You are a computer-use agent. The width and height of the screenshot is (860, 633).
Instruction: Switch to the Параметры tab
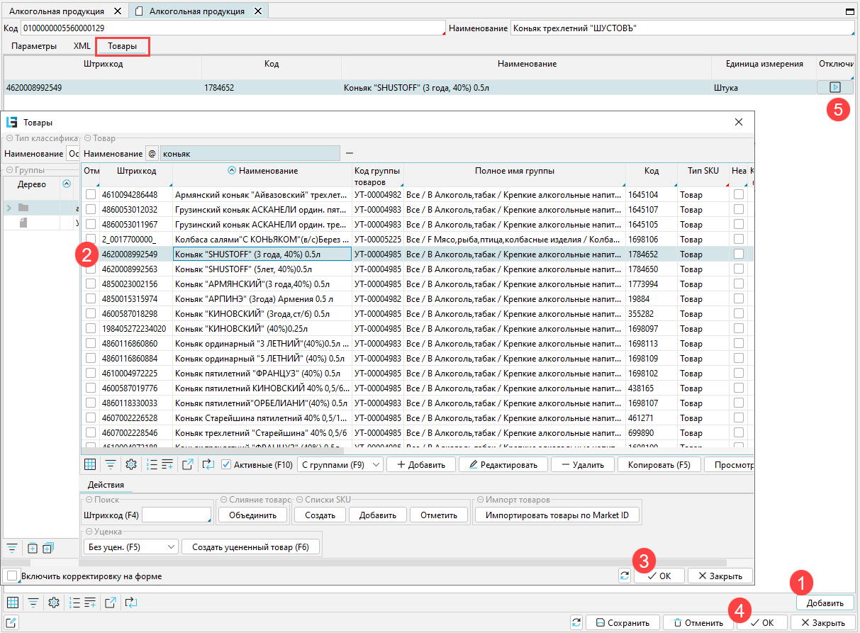34,46
